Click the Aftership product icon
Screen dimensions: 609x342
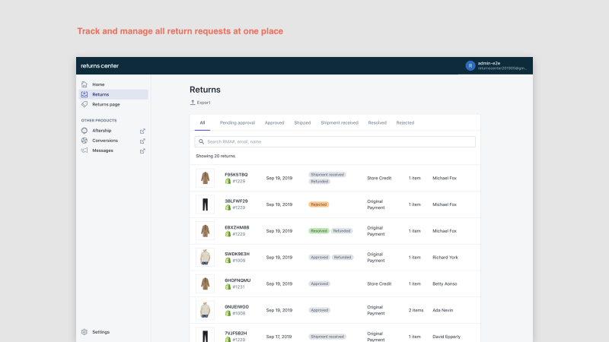pyautogui.click(x=84, y=131)
